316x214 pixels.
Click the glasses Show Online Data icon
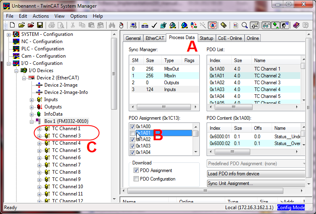coord(266,25)
